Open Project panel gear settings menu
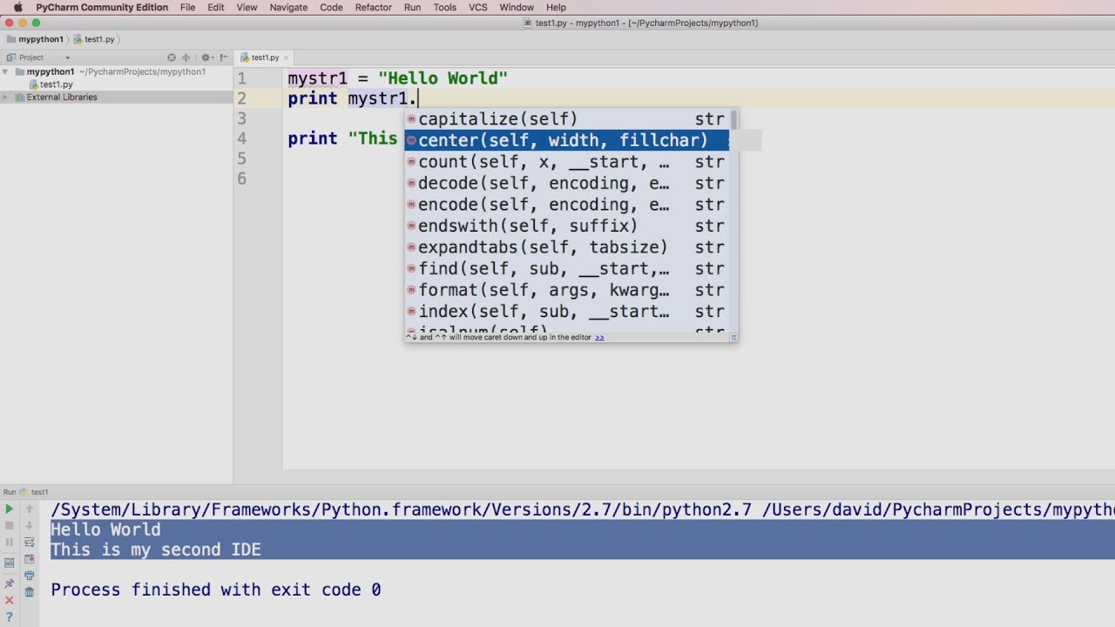 pyautogui.click(x=206, y=57)
